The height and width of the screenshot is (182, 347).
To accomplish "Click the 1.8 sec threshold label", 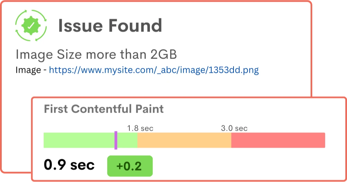I will coord(140,128).
